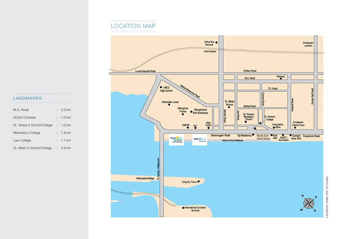
Task: Click the compass rose icon
Action: pyautogui.click(x=309, y=203)
